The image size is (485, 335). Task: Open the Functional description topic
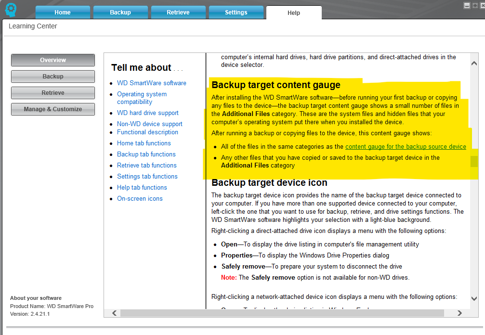tap(147, 132)
